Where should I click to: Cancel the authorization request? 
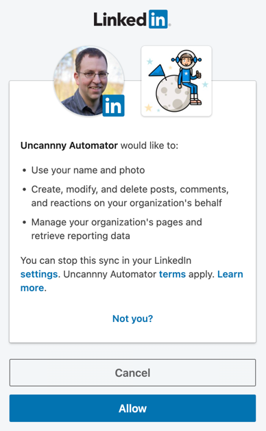pyautogui.click(x=132, y=373)
